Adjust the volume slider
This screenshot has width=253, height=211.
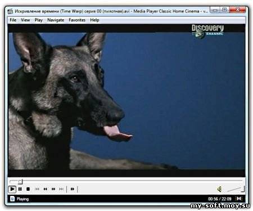236,189
